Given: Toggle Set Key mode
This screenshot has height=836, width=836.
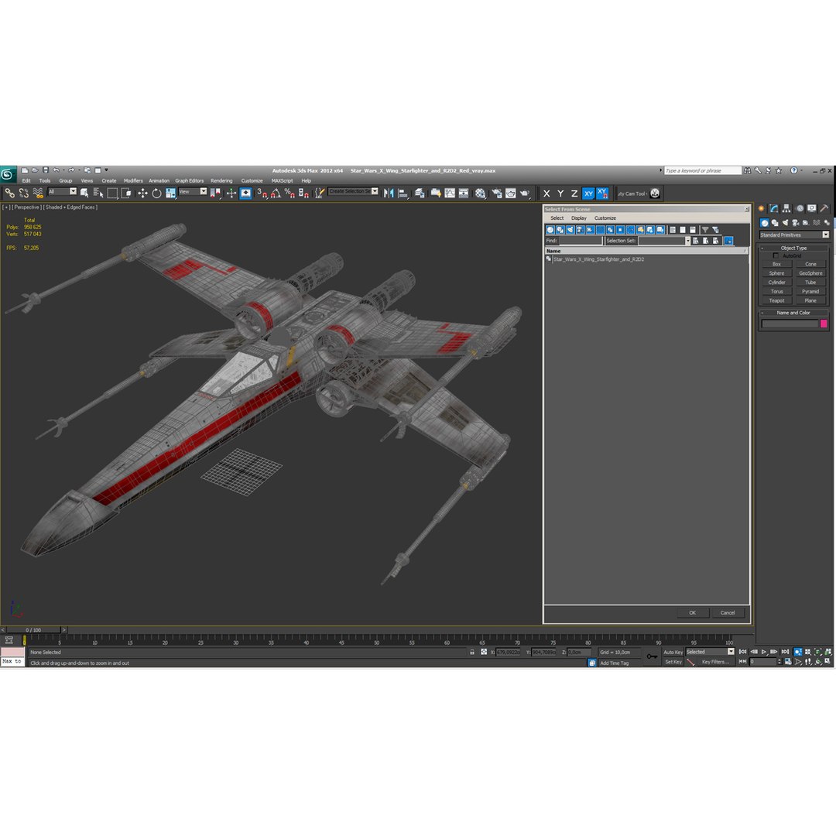Looking at the screenshot, I should 673,662.
